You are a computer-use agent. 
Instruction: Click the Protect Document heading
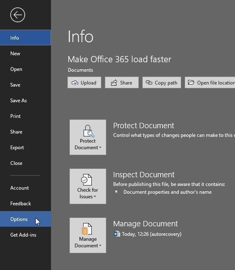click(144, 126)
